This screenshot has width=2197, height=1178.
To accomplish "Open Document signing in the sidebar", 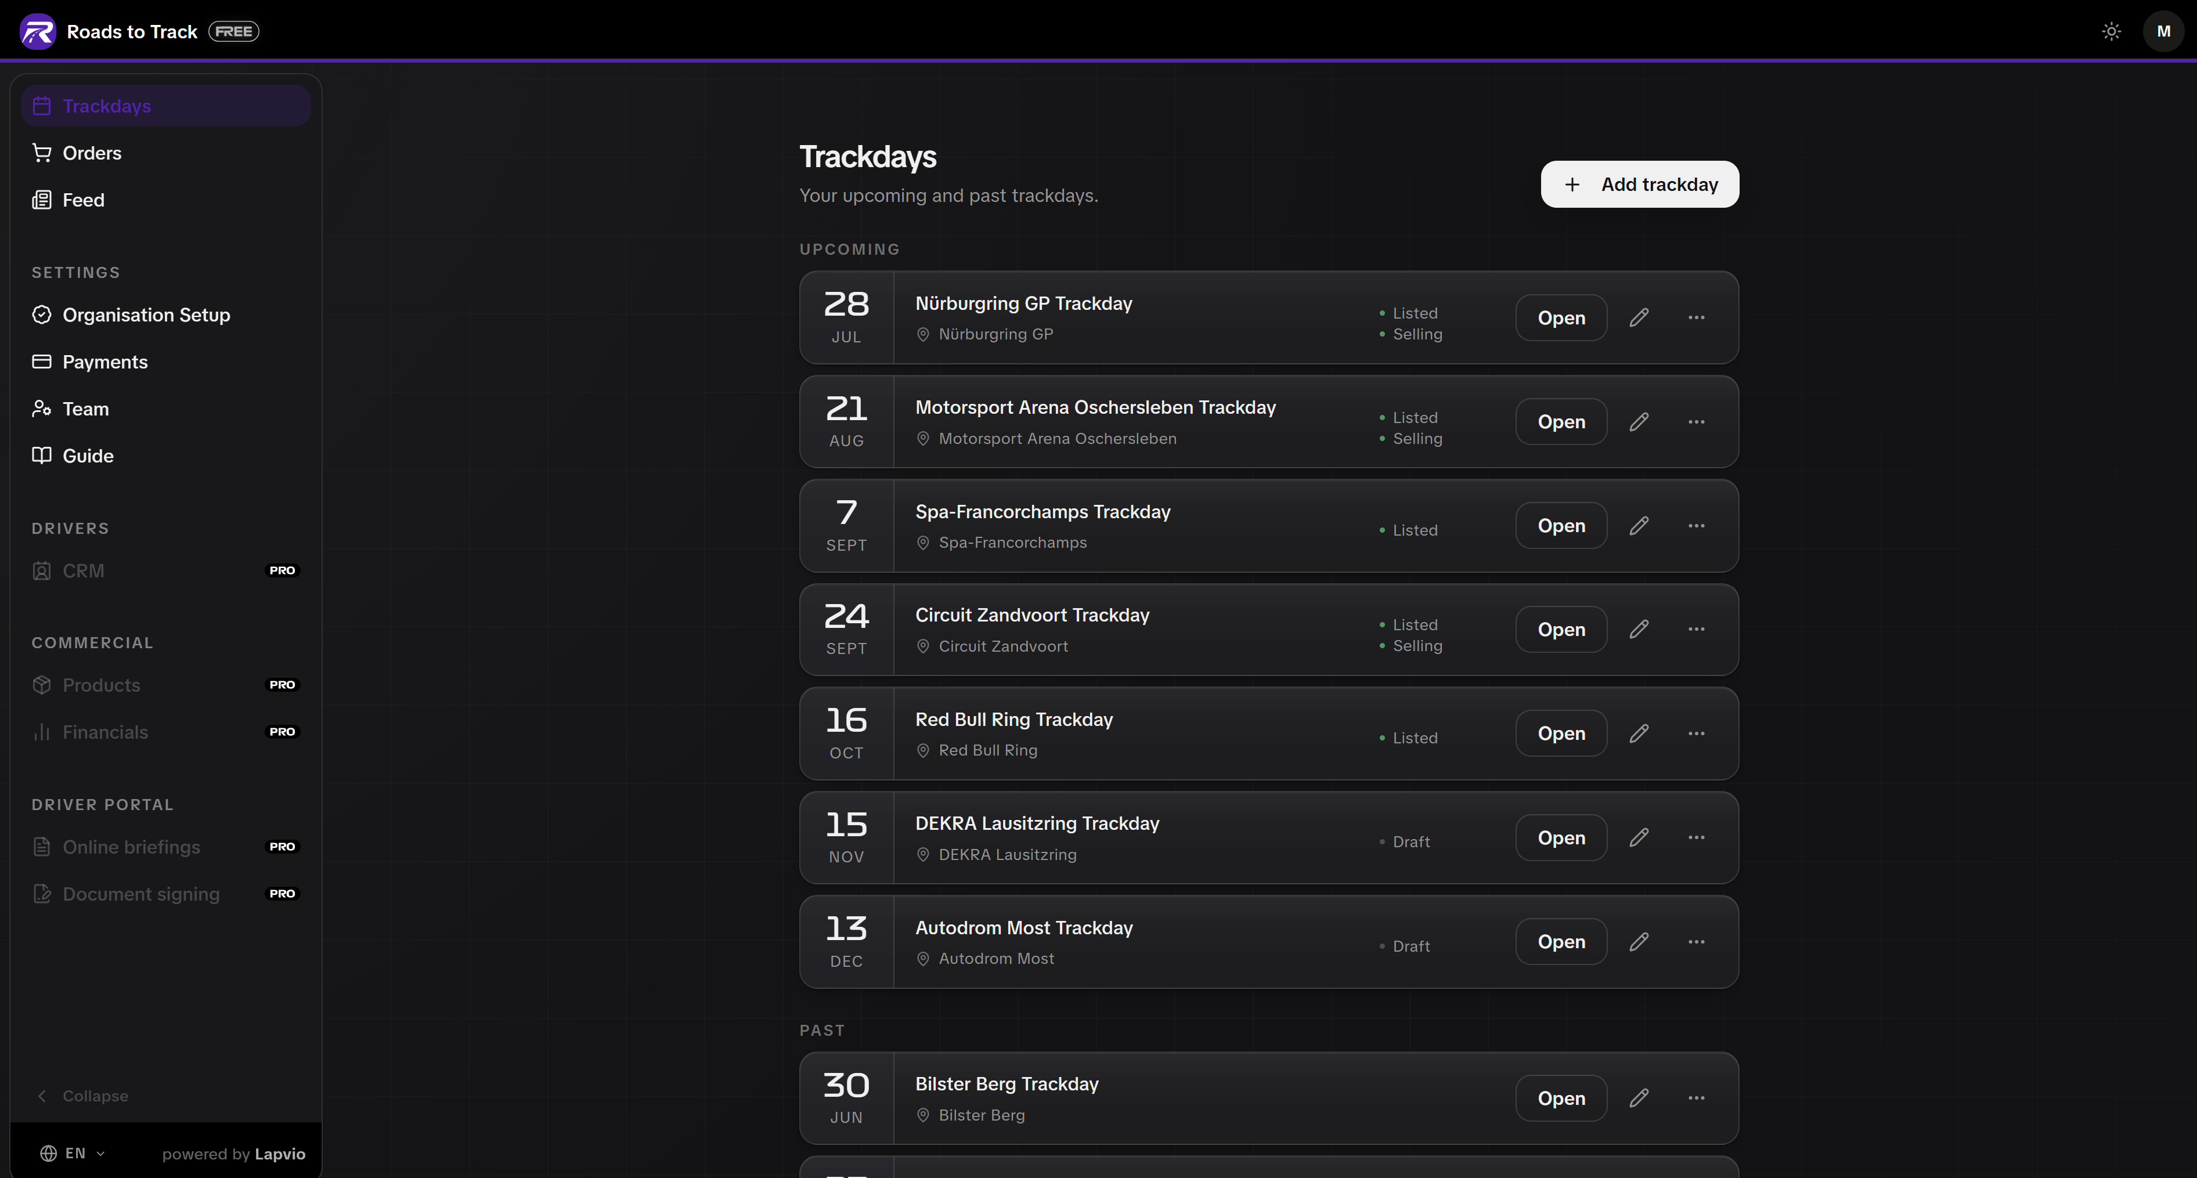I will click(x=167, y=893).
